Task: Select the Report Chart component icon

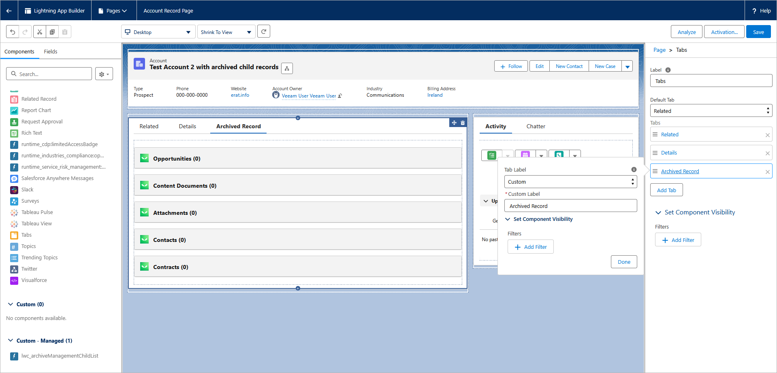Action: point(14,110)
